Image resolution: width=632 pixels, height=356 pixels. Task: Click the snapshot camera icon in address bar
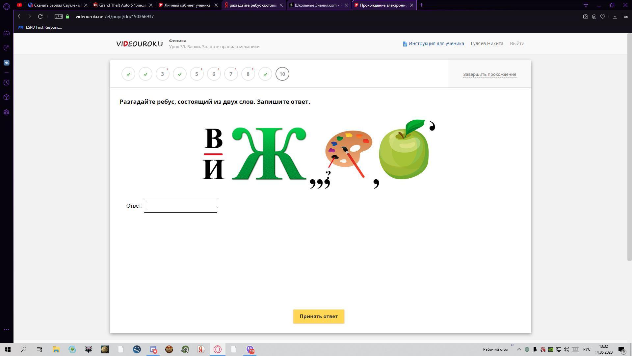tap(585, 16)
